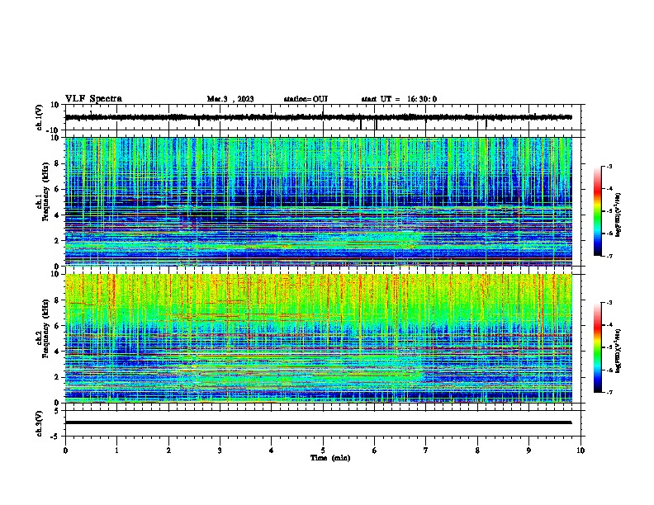Click time axis tick label "1"
The height and width of the screenshot is (505, 654).
click(x=116, y=451)
